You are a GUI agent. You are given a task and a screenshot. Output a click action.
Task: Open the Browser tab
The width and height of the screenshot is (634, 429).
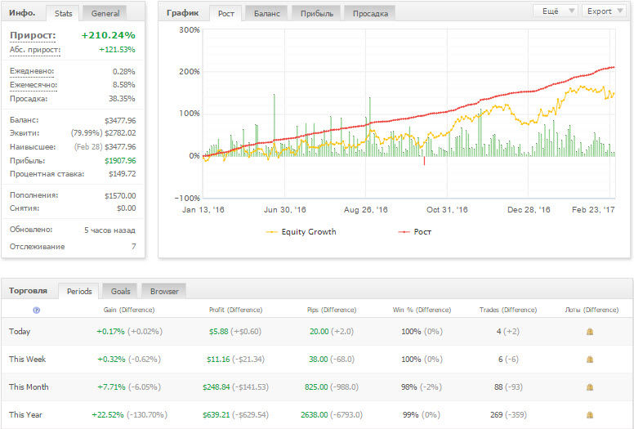164,291
